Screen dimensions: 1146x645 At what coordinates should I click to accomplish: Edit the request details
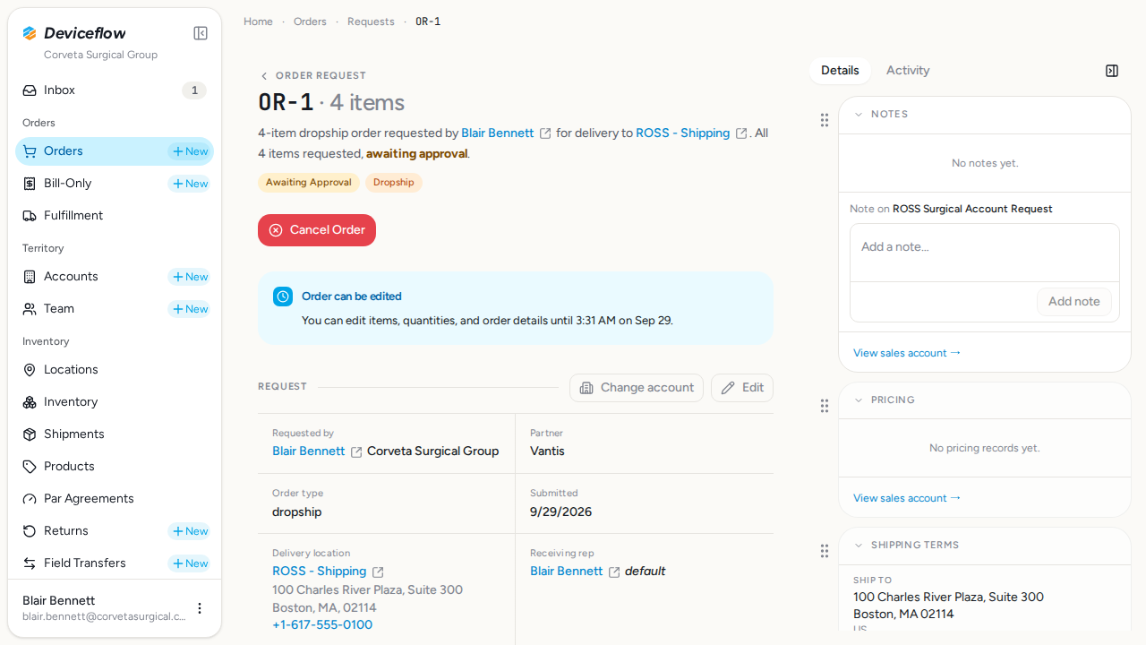click(x=742, y=388)
